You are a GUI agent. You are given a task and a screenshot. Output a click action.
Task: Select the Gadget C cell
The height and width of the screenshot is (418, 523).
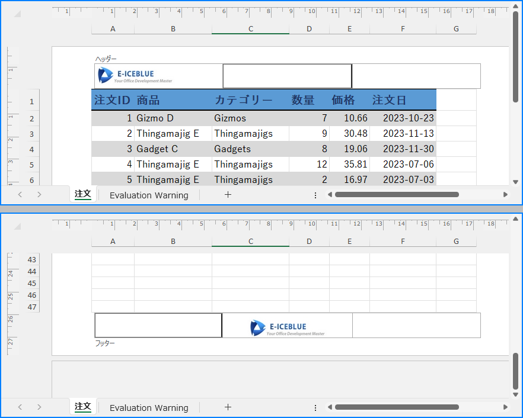173,149
